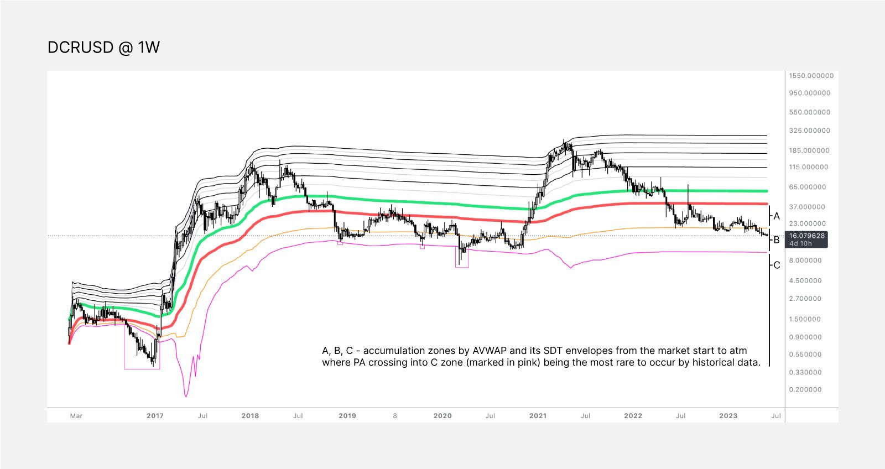Select the 65.000000 price axis label

808,187
